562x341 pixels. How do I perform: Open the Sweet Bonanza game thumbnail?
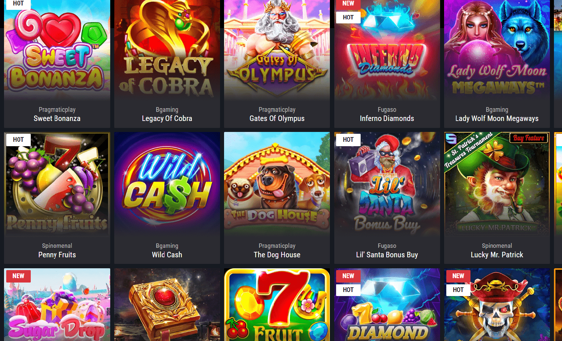pyautogui.click(x=57, y=50)
